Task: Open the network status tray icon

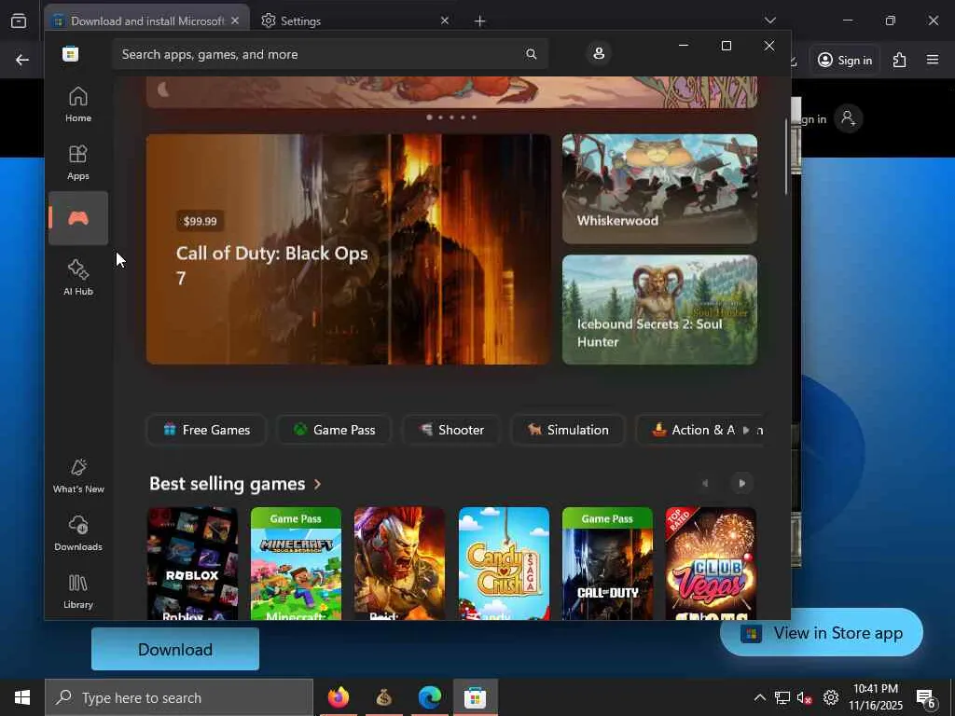Action: [782, 697]
